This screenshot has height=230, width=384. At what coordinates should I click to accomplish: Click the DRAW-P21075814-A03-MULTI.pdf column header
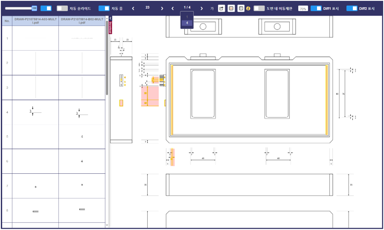pyautogui.click(x=35, y=21)
